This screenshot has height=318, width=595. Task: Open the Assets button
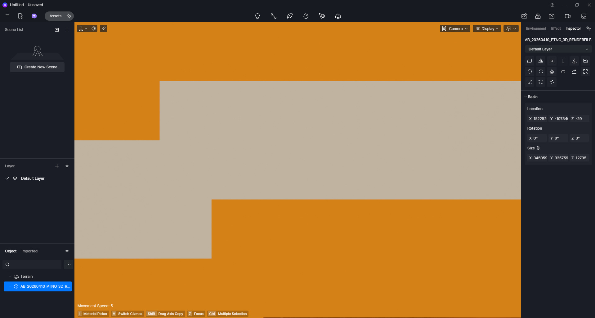pyautogui.click(x=56, y=16)
